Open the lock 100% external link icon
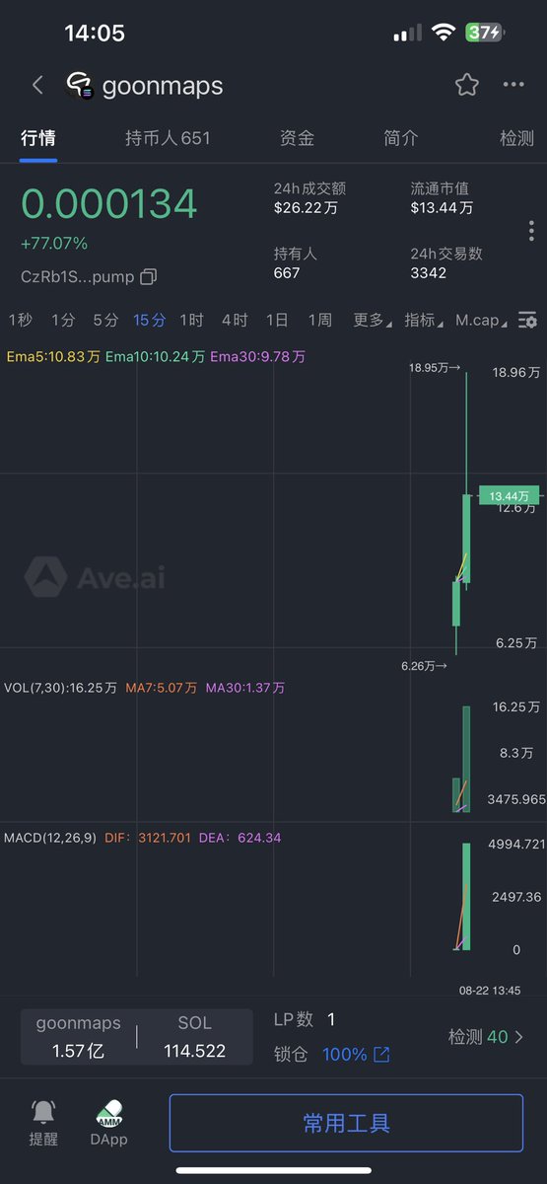The width and height of the screenshot is (547, 1184). pyautogui.click(x=381, y=1055)
